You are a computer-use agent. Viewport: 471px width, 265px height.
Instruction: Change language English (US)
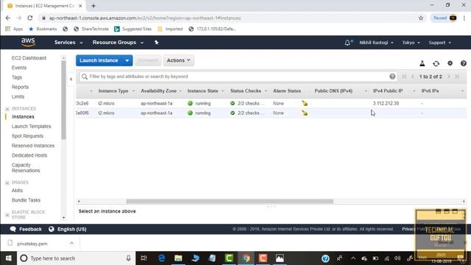tap(68, 229)
